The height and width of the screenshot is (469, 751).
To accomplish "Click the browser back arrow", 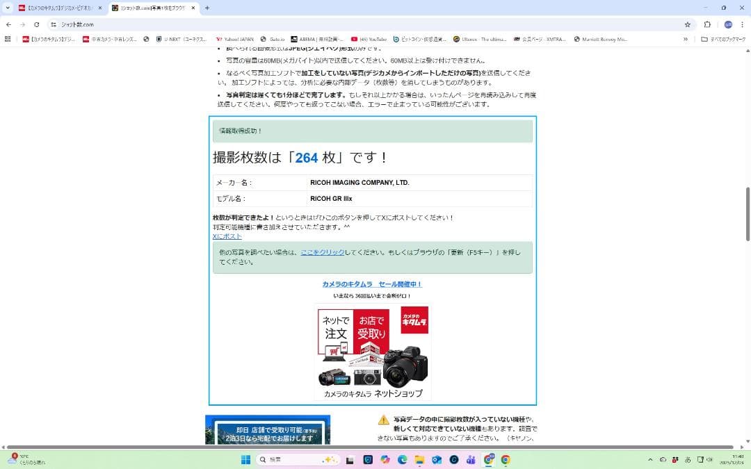I will point(8,24).
